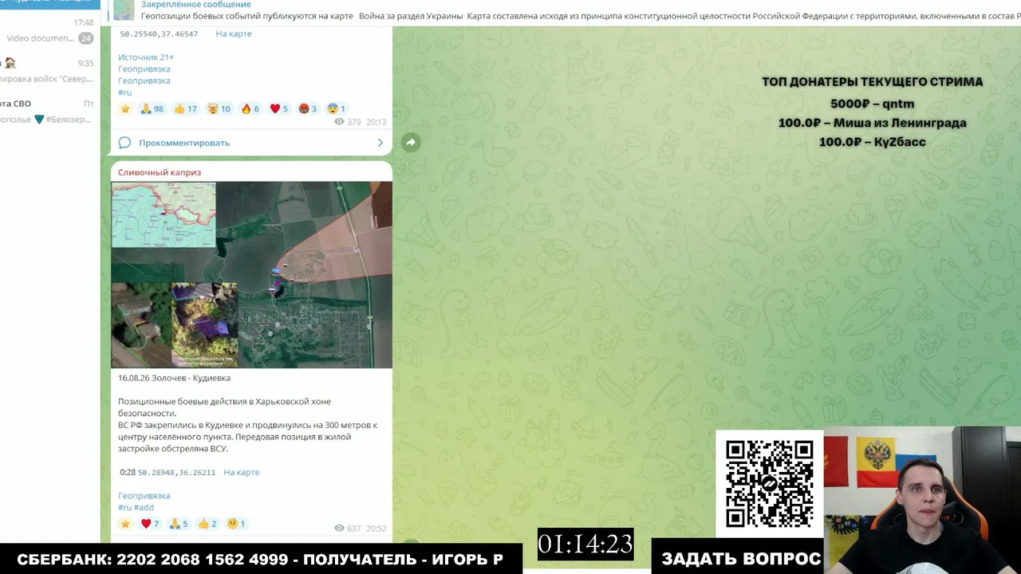1021x574 pixels.
Task: React with the angry face showing 3
Action: 307,108
